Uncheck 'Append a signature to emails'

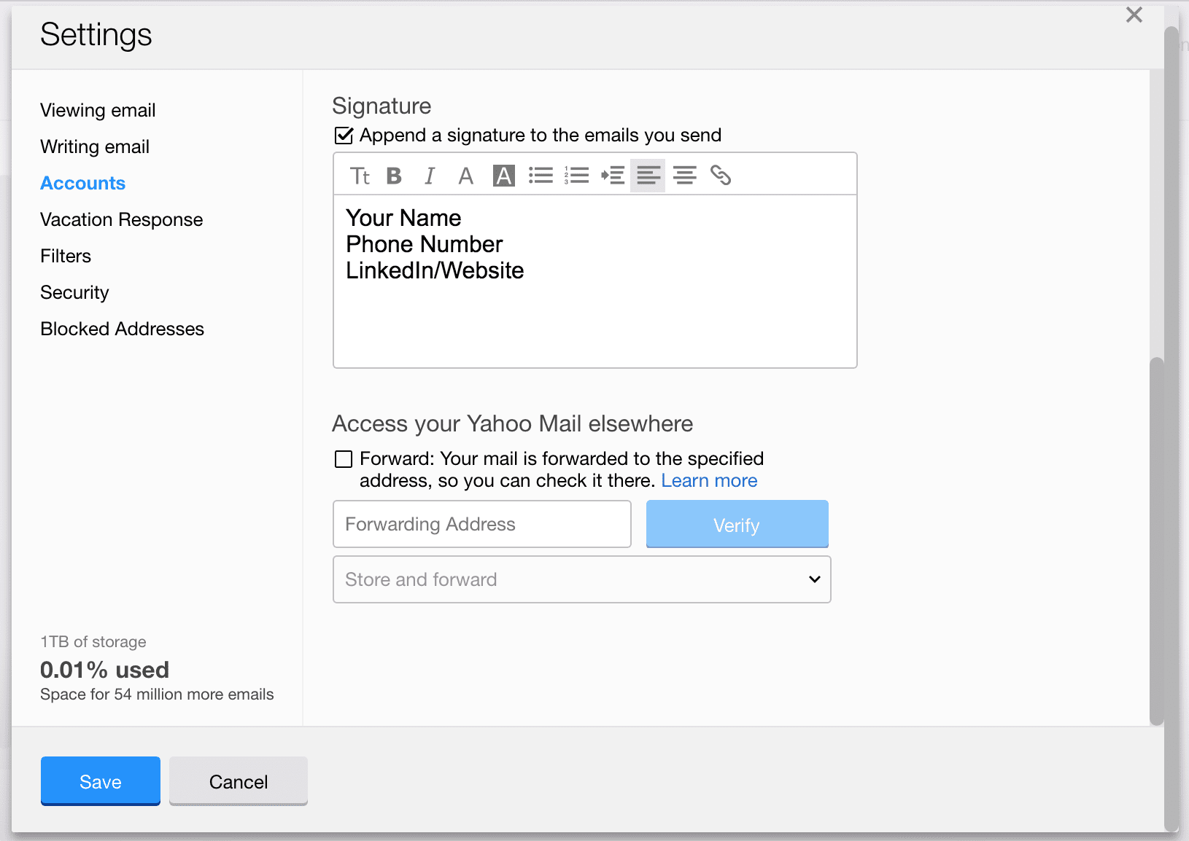coord(343,134)
